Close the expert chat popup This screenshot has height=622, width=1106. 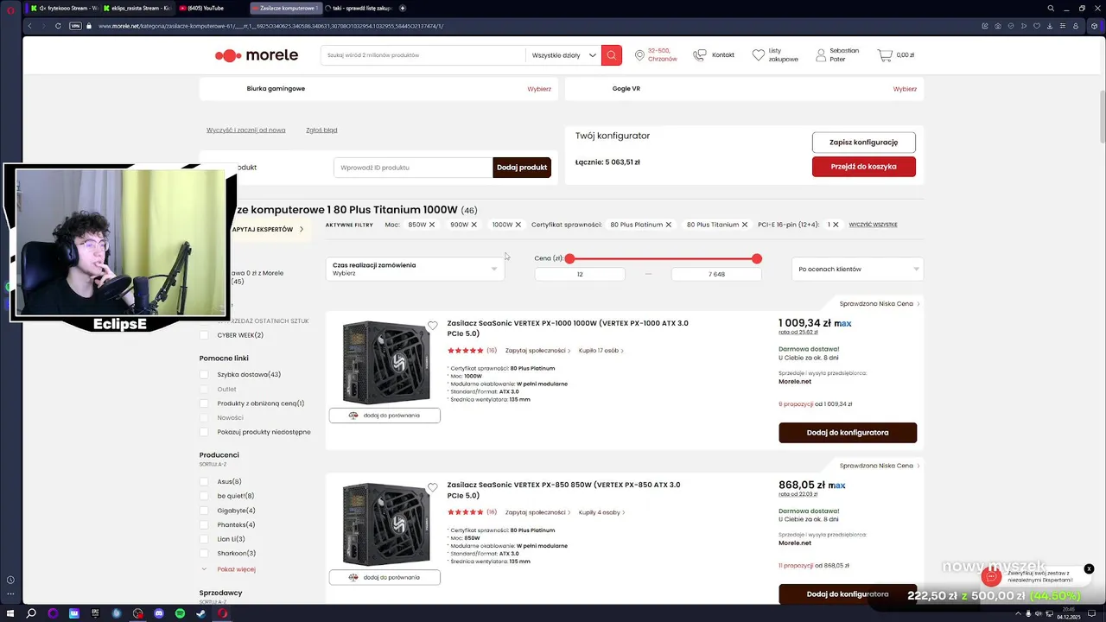(x=1089, y=568)
